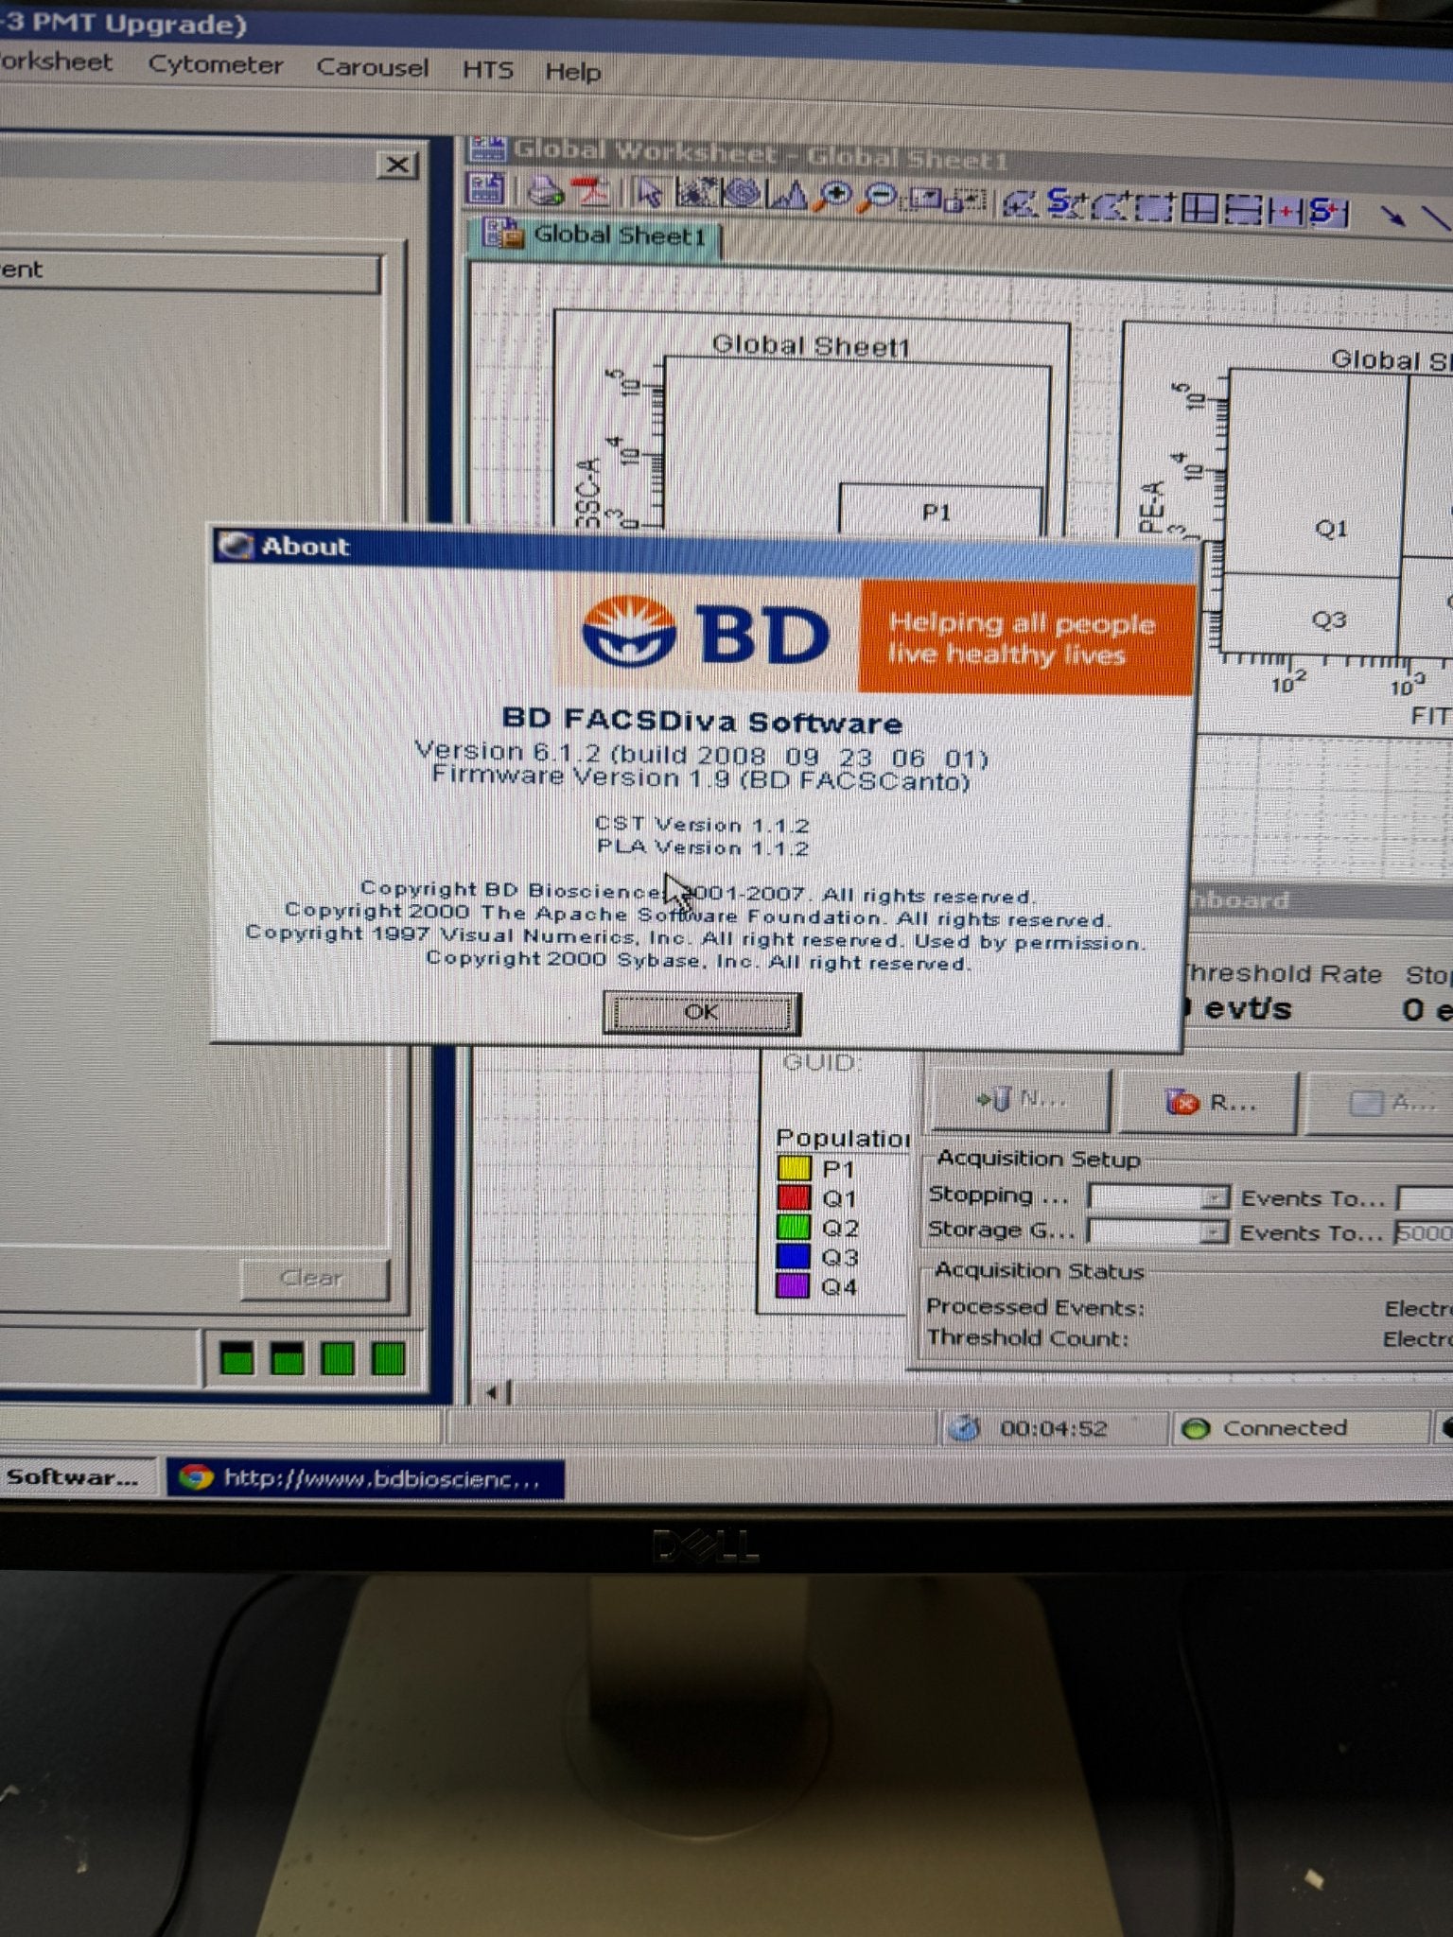Select the Auto-Interval gate tool

click(x=1287, y=212)
